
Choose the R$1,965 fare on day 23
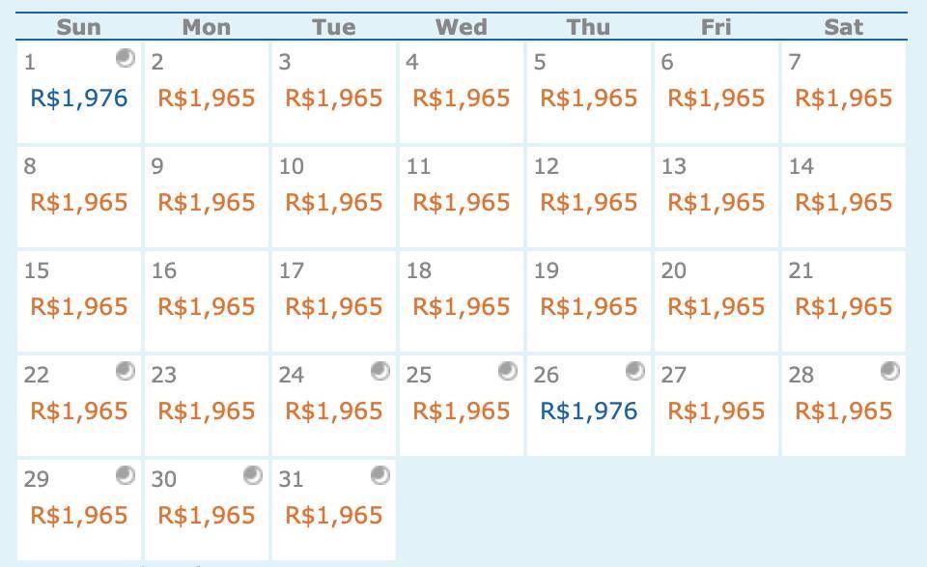[207, 411]
